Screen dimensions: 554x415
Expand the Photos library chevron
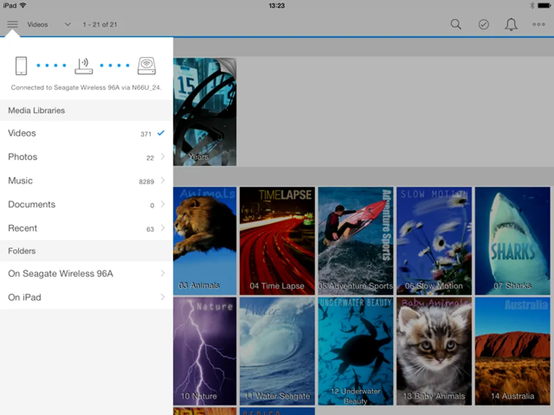pos(163,157)
